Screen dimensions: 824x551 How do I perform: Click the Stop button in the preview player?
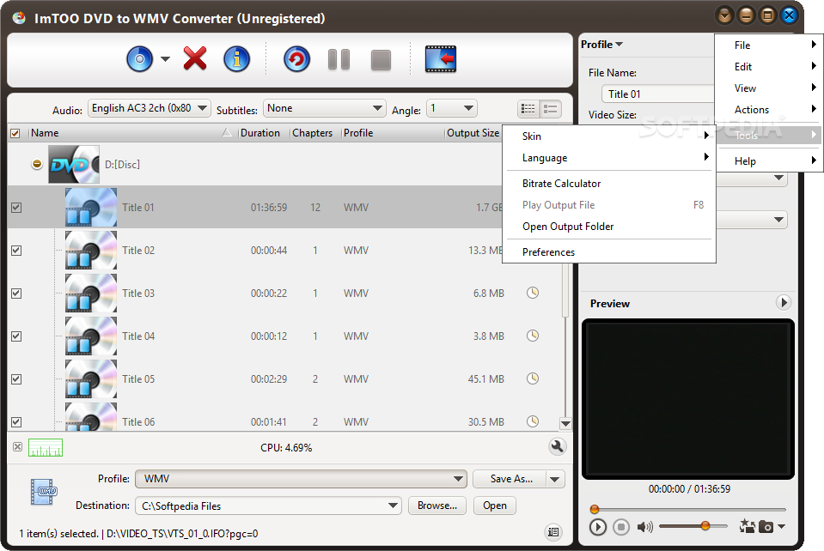(x=621, y=526)
